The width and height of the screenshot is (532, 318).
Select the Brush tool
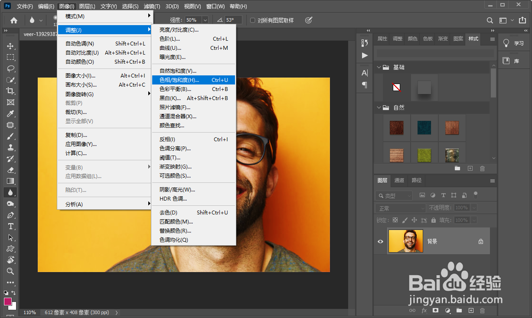pos(10,136)
